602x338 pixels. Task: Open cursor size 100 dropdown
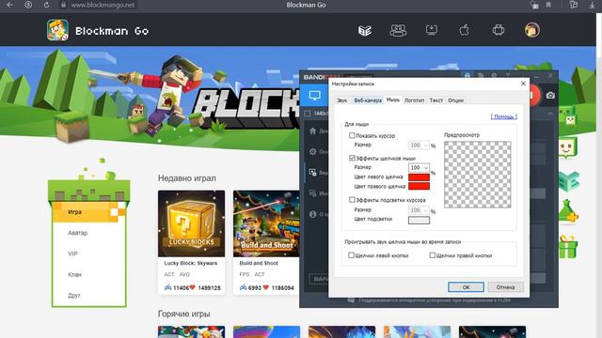point(419,146)
